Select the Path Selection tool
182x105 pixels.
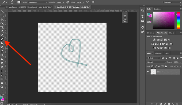pyautogui.click(x=2, y=75)
